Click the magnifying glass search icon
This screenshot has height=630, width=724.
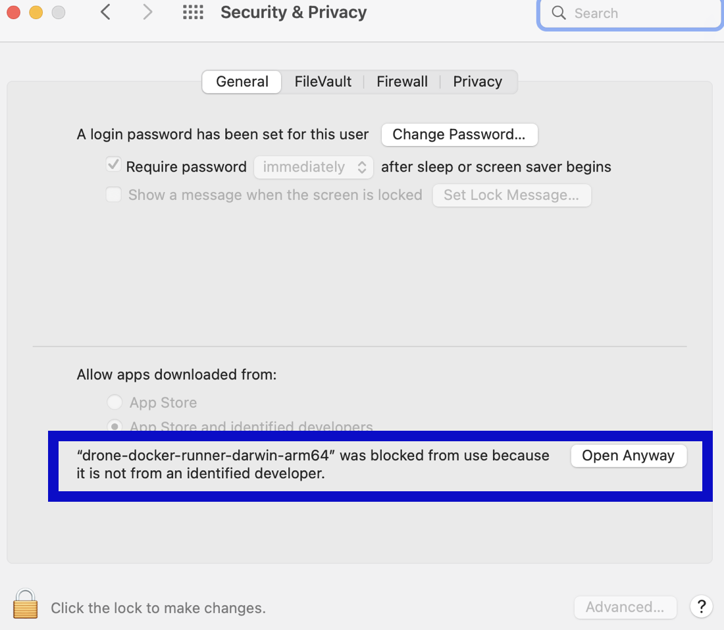[559, 13]
